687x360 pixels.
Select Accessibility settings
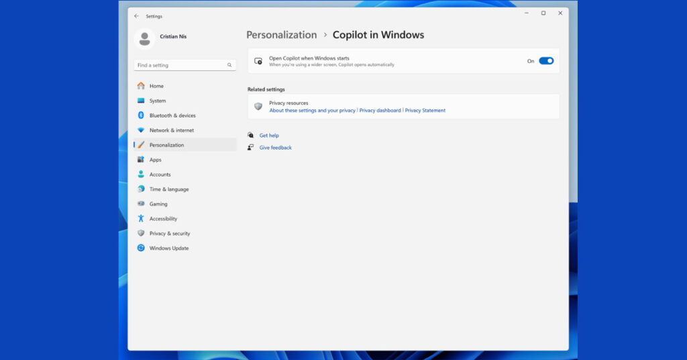tap(185, 218)
